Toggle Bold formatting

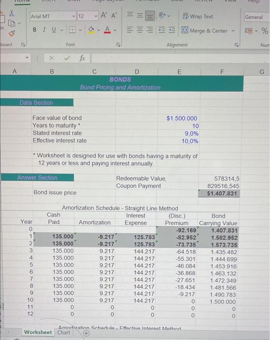tap(34, 30)
